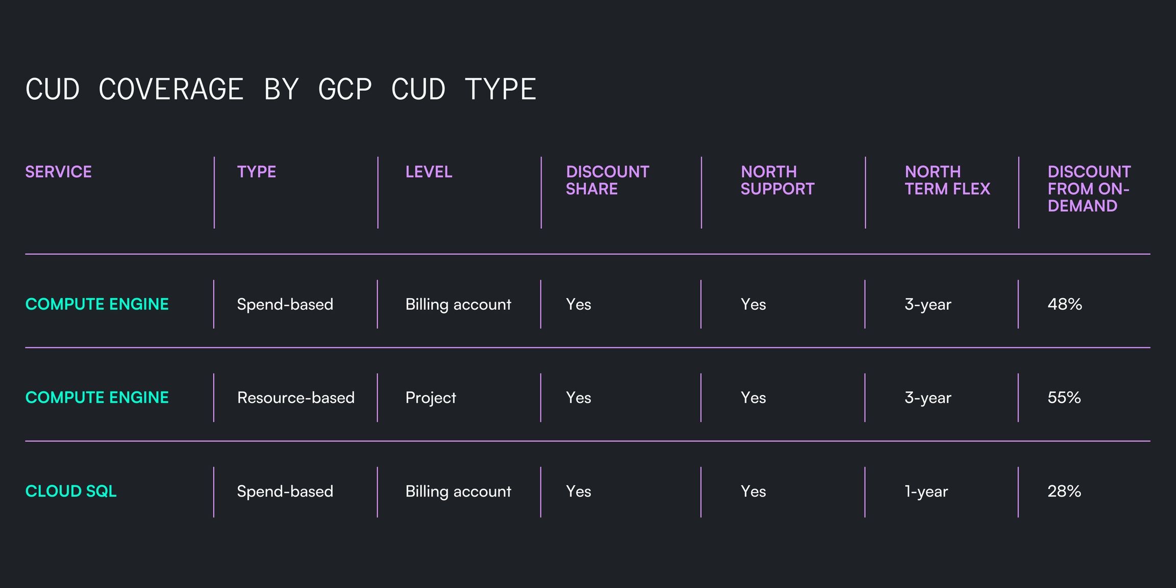Click Compute Engine in the 48% row
1176x588 pixels.
coord(97,304)
